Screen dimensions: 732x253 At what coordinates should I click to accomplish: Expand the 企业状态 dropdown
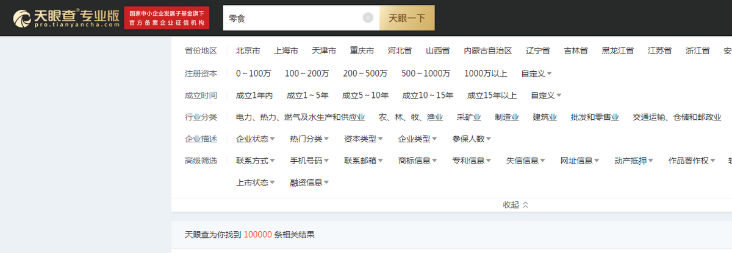(x=256, y=139)
